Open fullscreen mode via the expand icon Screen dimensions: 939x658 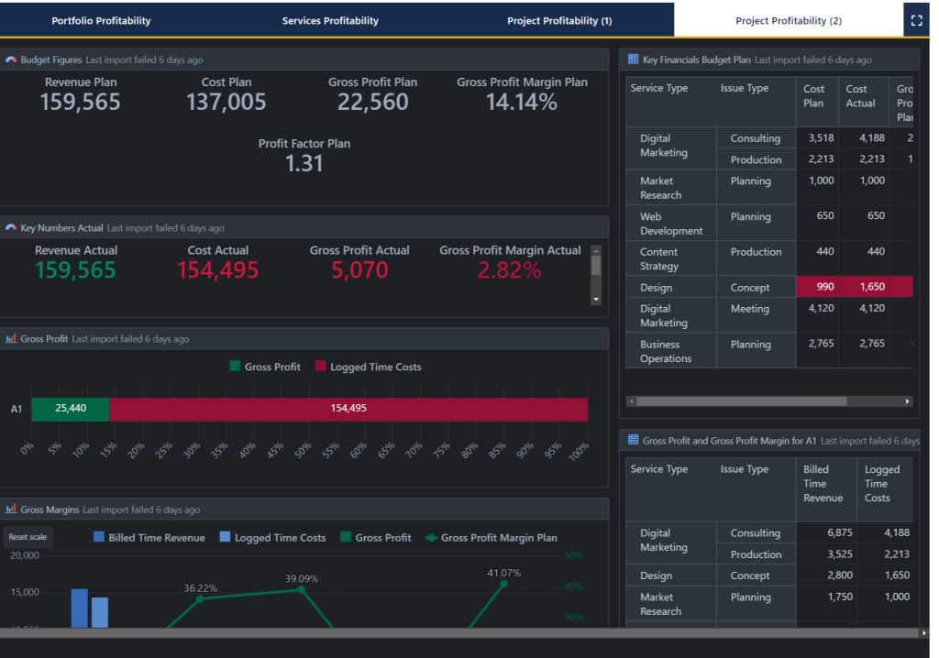[x=917, y=18]
